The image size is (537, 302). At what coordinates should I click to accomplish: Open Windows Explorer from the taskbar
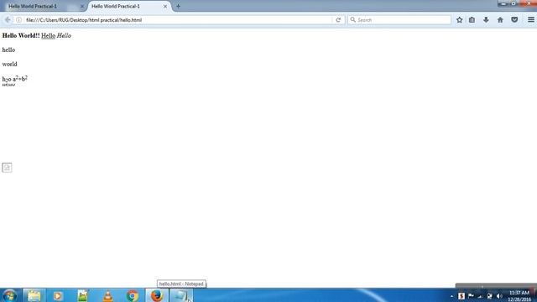(34, 295)
